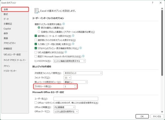Image resolution: width=165 pixels, height=120 pixels.
Task: Open トラスト センター category in sidebar
Action: 15,71
